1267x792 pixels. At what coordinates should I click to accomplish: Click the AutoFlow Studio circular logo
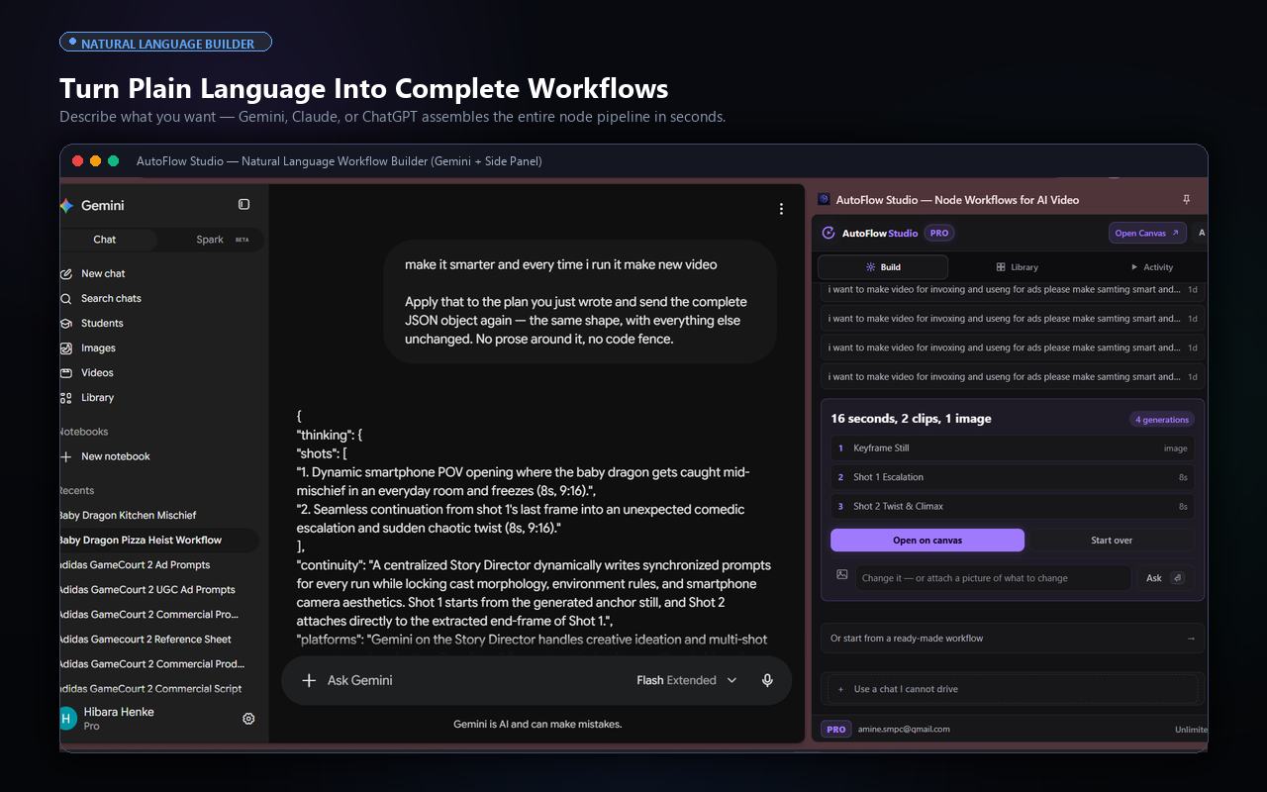coord(828,234)
